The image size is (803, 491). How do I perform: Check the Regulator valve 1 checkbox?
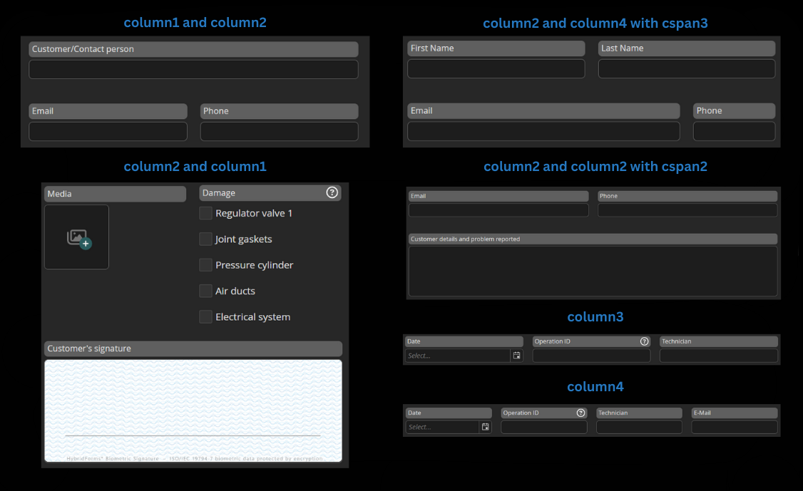click(205, 213)
